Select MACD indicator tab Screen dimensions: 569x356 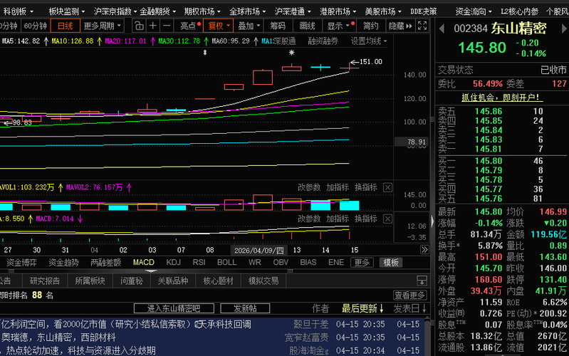point(144,263)
